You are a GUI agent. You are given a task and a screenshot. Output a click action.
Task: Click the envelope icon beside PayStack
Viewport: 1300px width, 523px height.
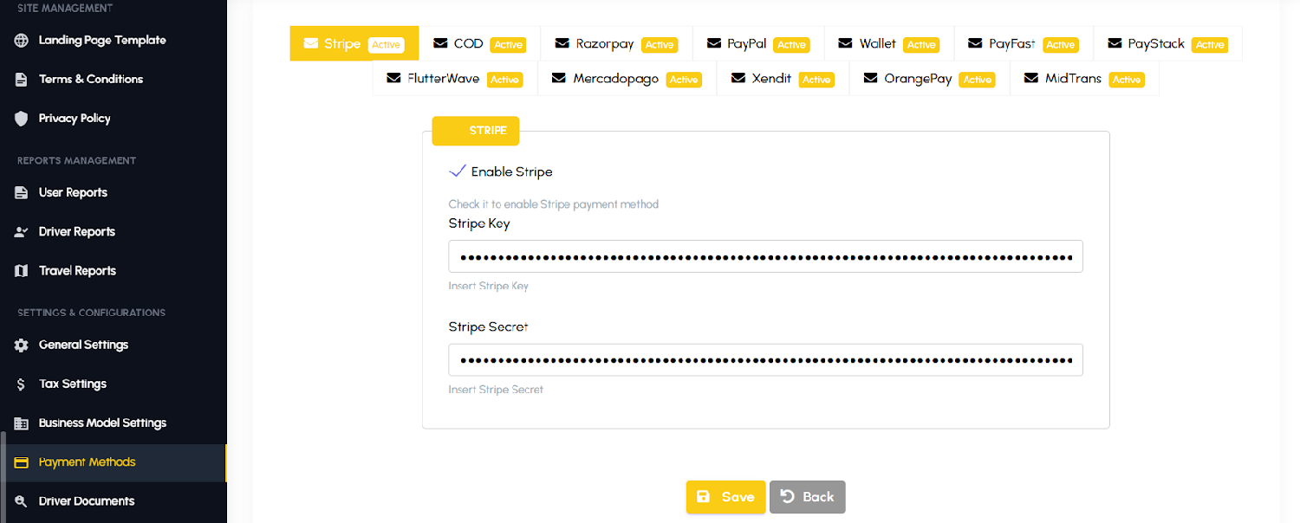[1114, 43]
